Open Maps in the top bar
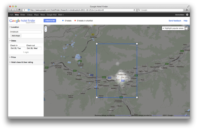The image size is (198, 130). pyautogui.click(x=36, y=15)
